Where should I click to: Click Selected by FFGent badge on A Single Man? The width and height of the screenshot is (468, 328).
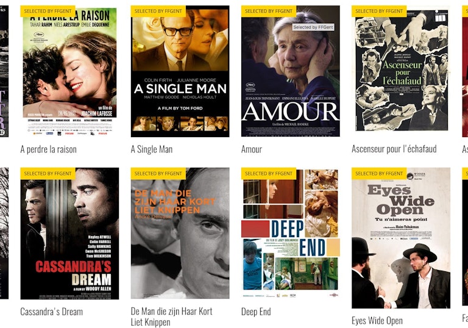pyautogui.click(x=158, y=11)
